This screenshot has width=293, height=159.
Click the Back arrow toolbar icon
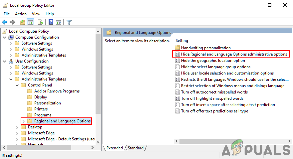[5, 22]
